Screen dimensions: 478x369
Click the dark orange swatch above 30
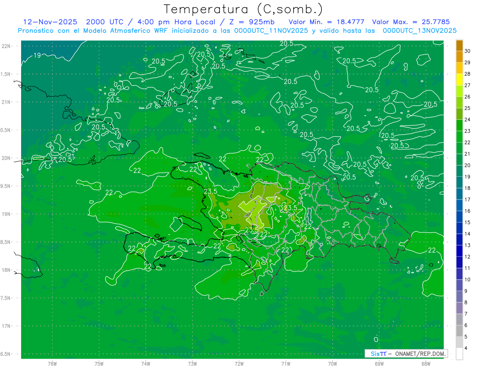pos(459,45)
